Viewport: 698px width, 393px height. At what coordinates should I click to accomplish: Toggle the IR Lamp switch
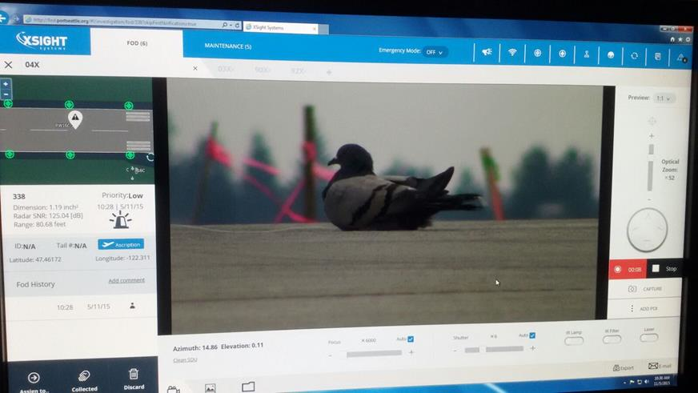(574, 340)
